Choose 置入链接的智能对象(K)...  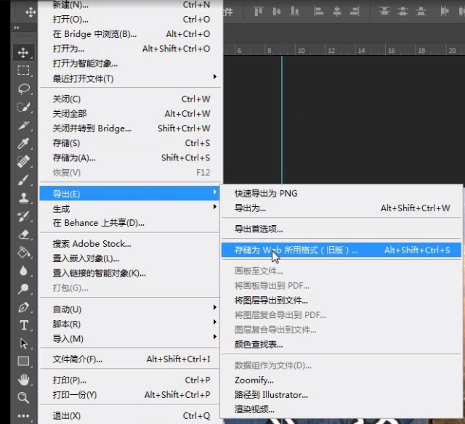(x=129, y=273)
